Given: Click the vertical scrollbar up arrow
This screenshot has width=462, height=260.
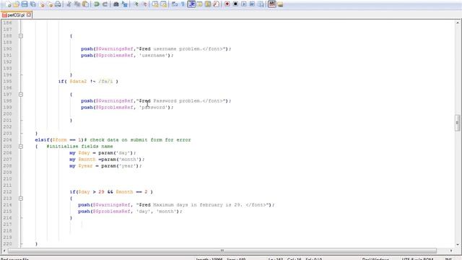Looking at the screenshot, I should pyautogui.click(x=458, y=22).
